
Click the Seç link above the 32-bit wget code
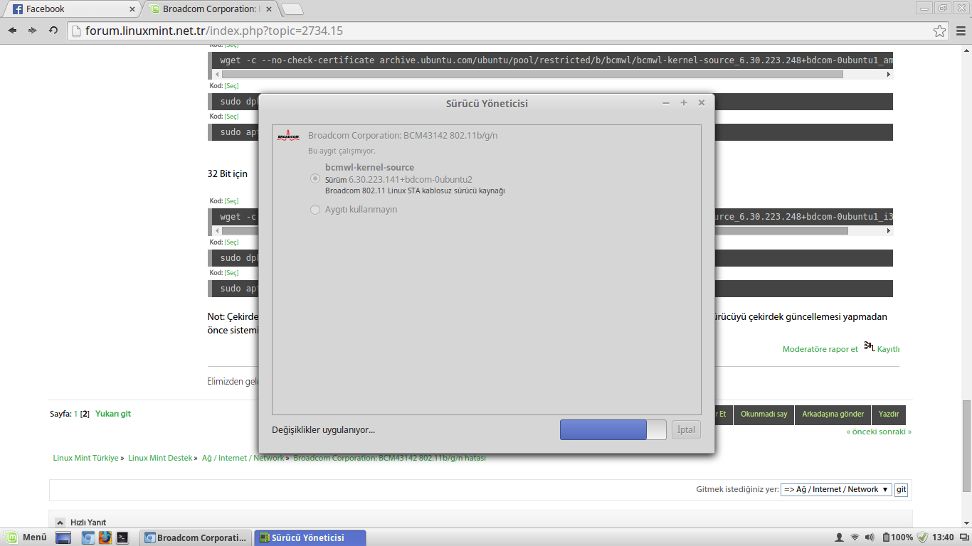click(232, 201)
